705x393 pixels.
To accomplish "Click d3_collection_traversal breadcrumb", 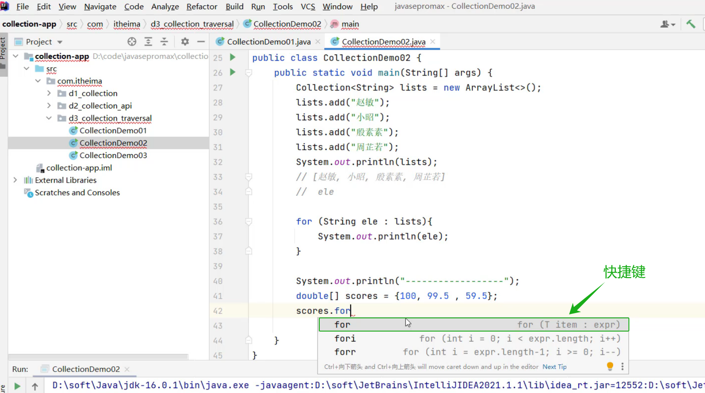I will click(192, 24).
